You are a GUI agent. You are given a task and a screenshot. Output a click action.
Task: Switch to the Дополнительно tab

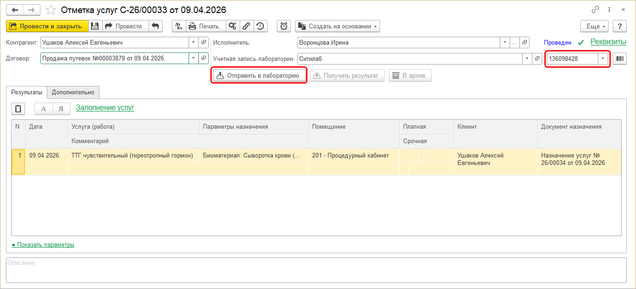click(73, 92)
